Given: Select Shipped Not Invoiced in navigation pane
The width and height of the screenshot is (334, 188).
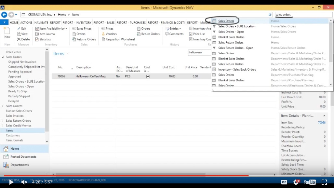Looking at the screenshot, I should (22, 62).
